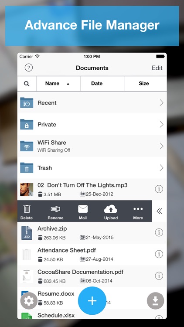Open the Trash folder icon
The image size is (184, 327).
pyautogui.click(x=27, y=168)
